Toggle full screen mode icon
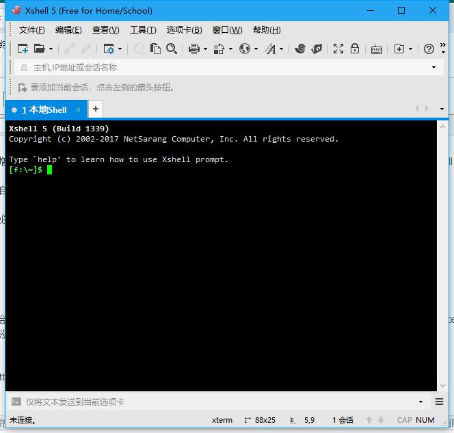 click(x=338, y=49)
